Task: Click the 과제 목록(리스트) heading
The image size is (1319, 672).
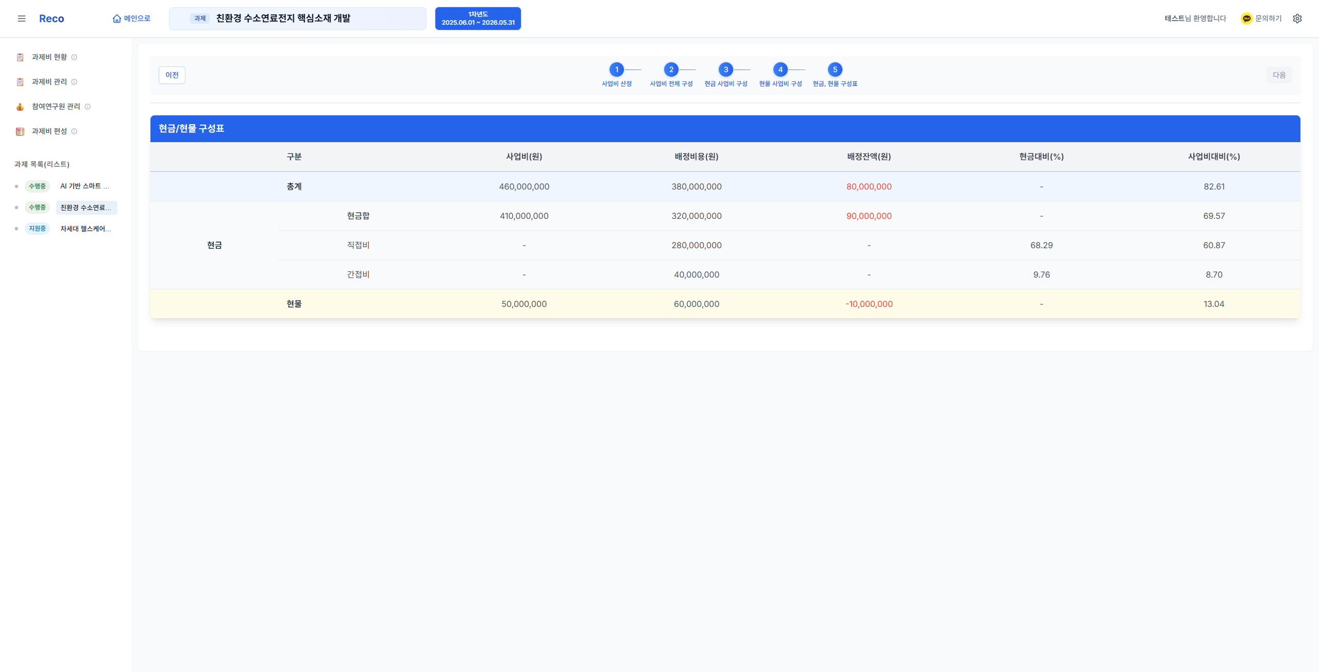Action: click(42, 164)
